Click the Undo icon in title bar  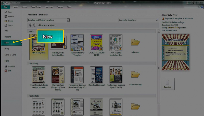click(10, 3)
